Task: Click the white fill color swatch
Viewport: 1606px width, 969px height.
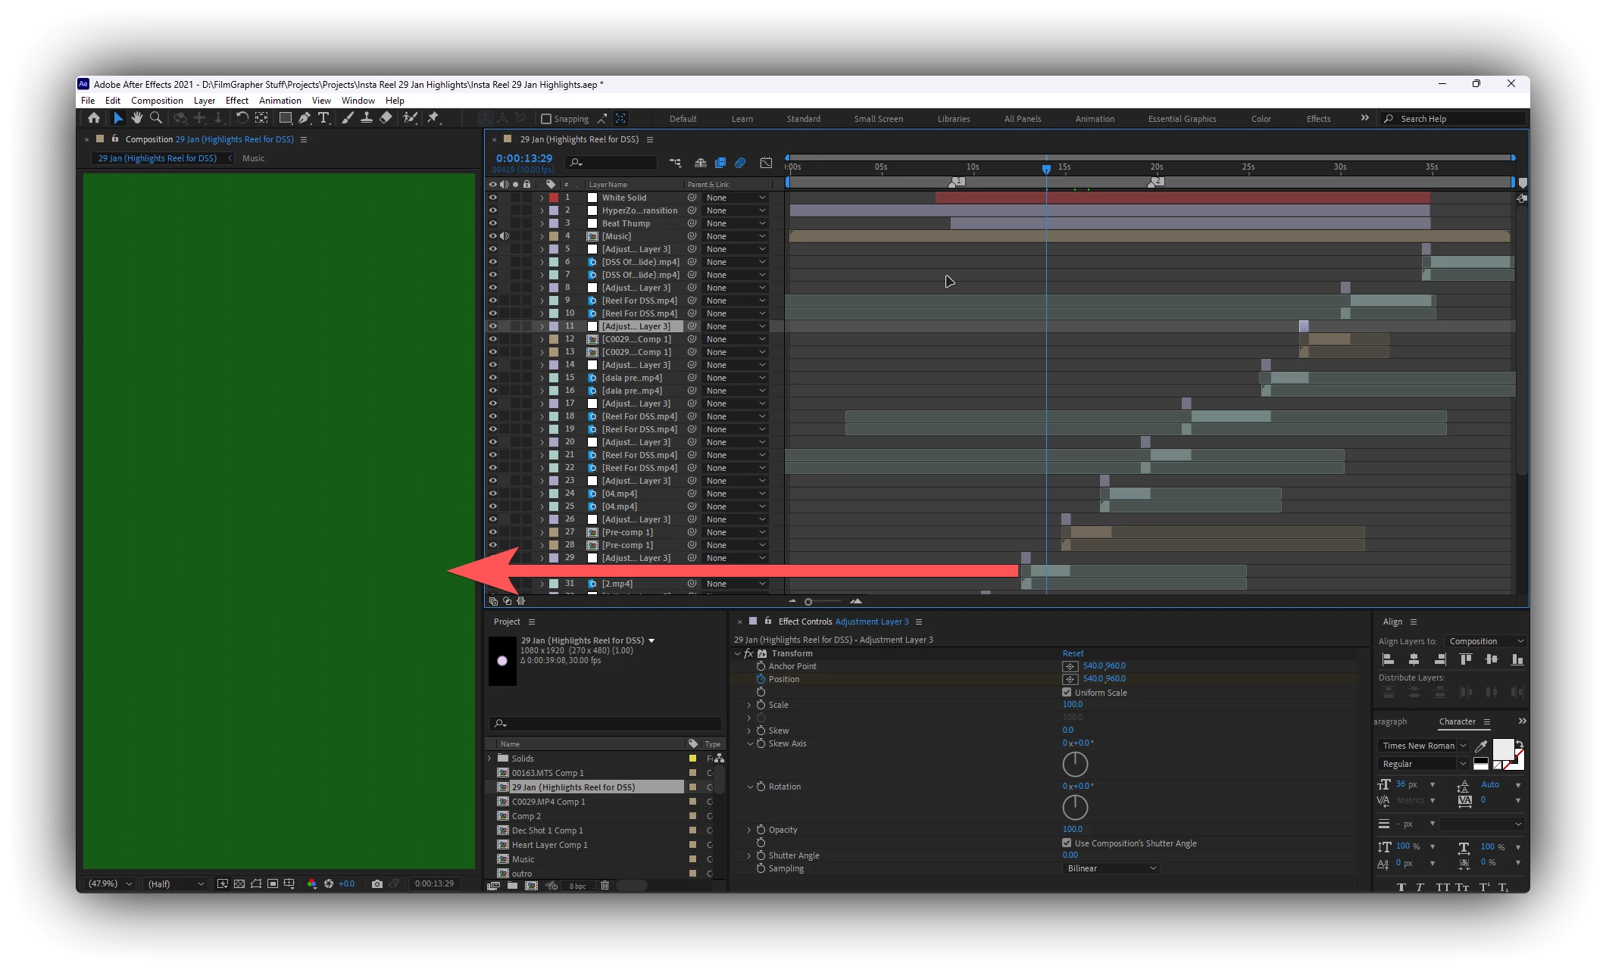Action: [1502, 749]
